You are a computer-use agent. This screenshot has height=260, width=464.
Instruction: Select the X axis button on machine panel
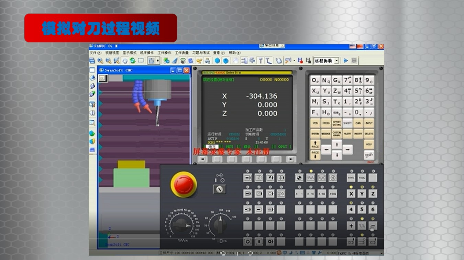[351, 194]
